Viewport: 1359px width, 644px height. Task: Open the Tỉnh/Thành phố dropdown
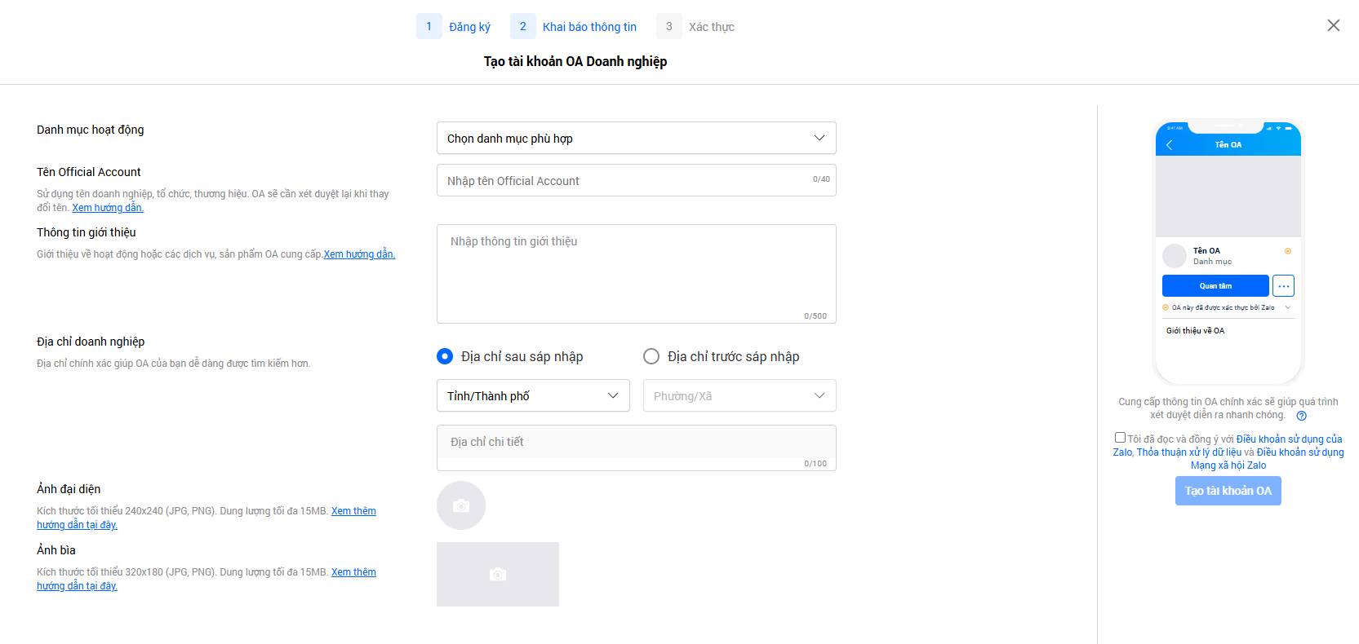click(533, 396)
